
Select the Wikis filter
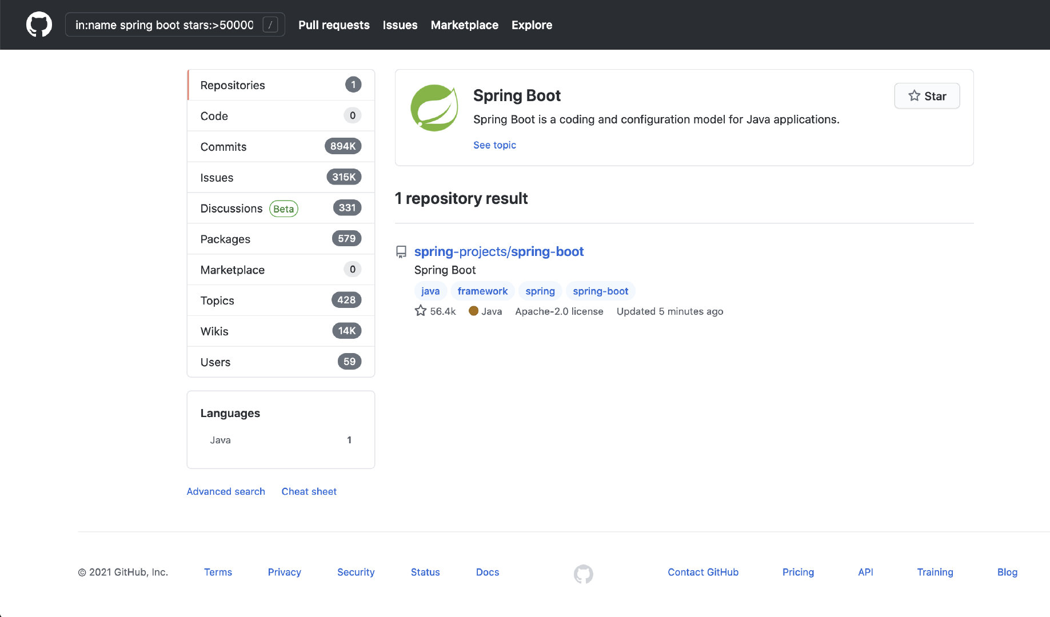[x=281, y=331]
